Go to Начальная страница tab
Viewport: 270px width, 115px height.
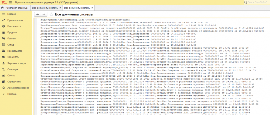coord(17,8)
